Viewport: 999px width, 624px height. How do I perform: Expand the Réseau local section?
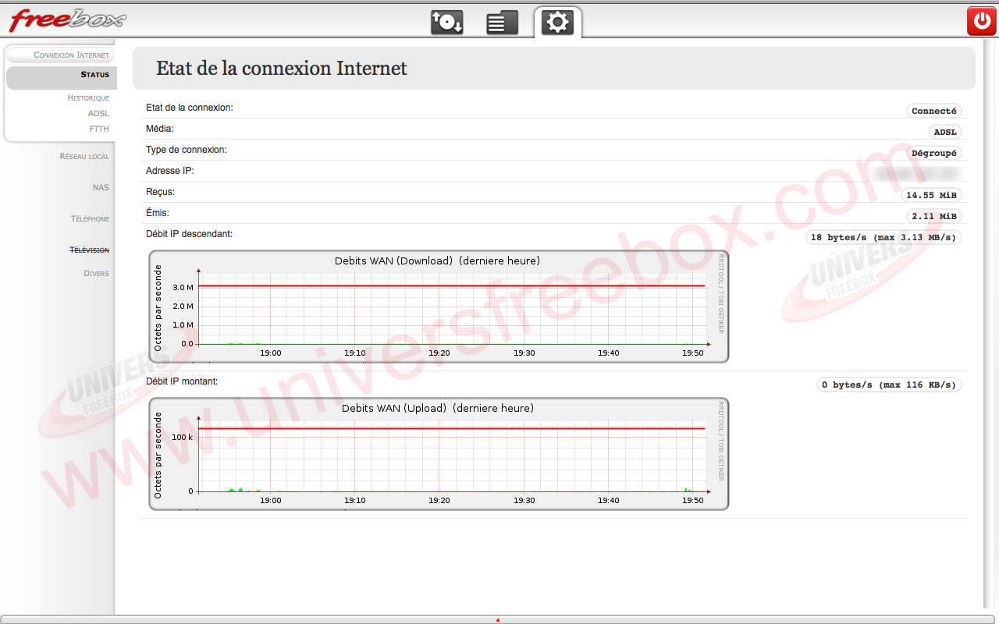point(84,157)
